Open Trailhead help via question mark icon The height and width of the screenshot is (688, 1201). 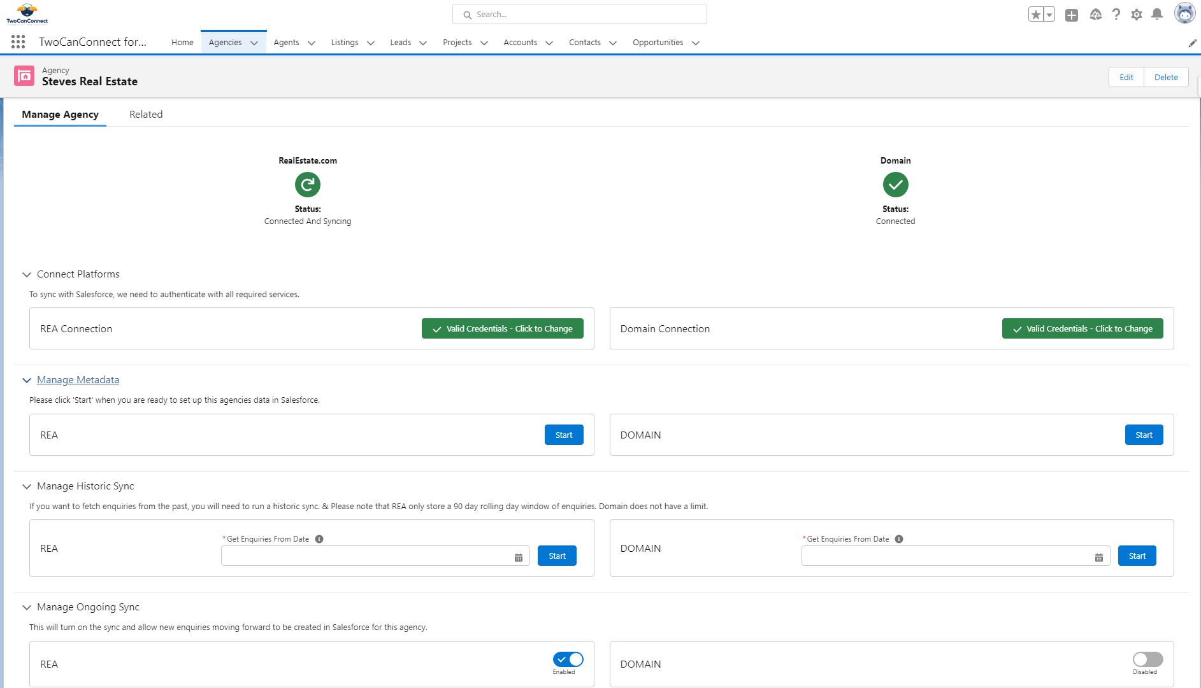tap(1116, 14)
